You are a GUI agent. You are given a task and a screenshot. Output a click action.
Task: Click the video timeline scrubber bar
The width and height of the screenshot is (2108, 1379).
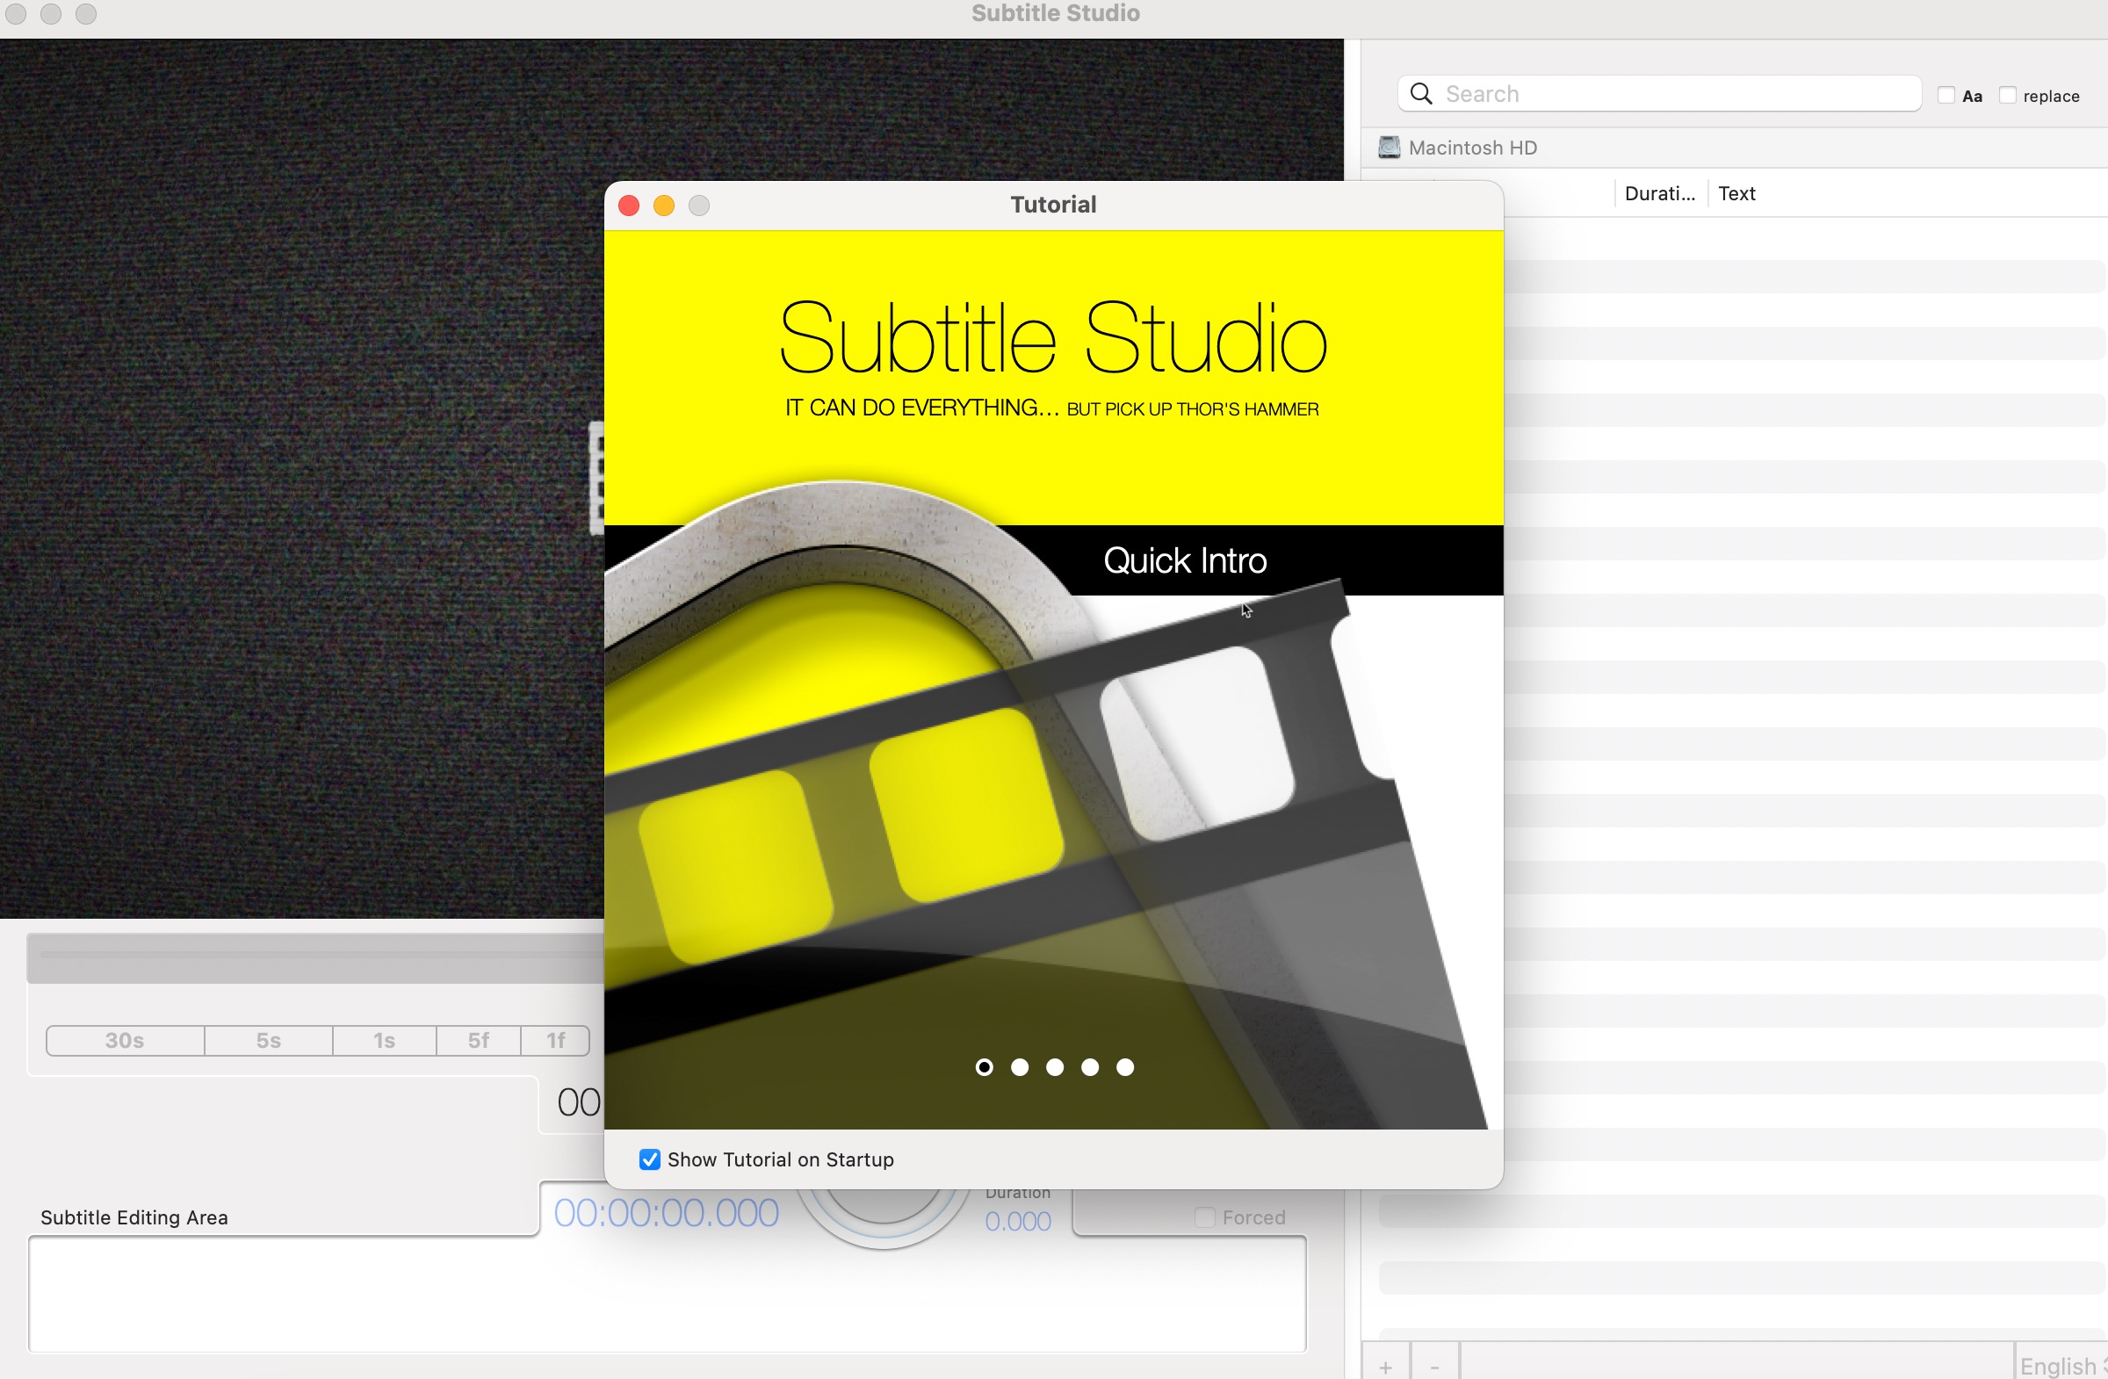tap(315, 958)
